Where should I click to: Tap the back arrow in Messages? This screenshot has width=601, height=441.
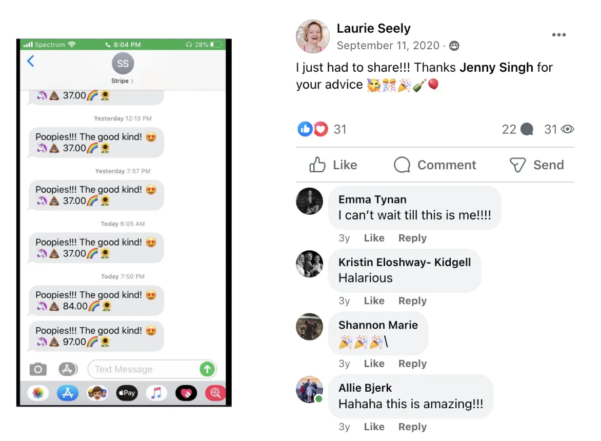(31, 61)
